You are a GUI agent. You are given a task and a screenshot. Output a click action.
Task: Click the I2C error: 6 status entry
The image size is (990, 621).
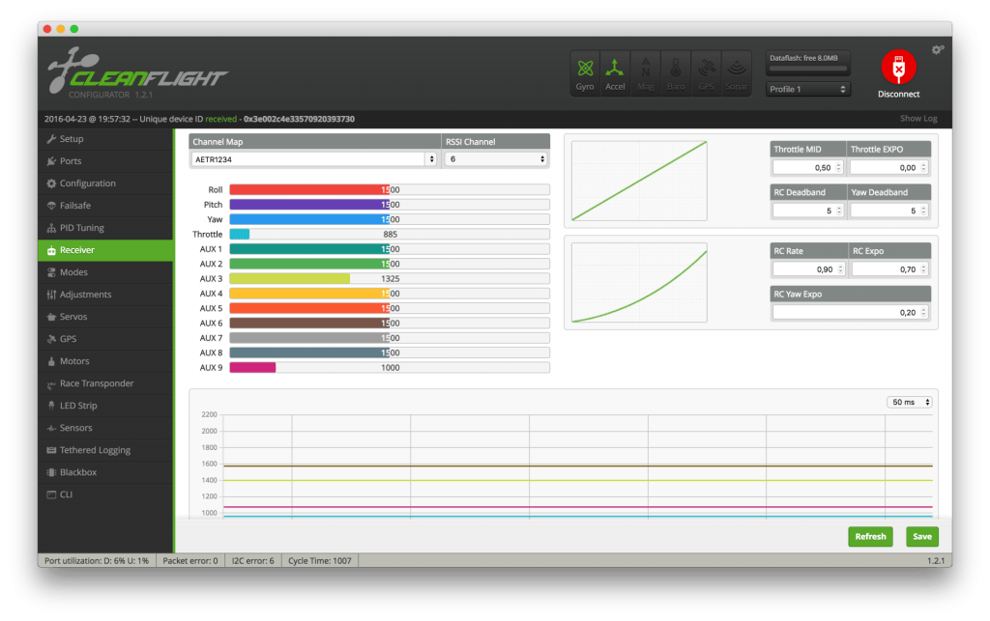[x=252, y=560]
